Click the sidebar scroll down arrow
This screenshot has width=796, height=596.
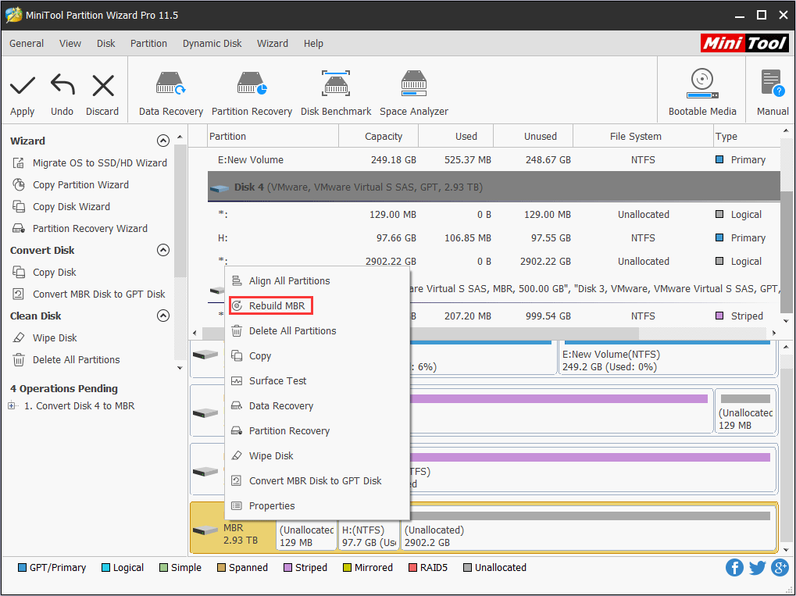(x=180, y=368)
